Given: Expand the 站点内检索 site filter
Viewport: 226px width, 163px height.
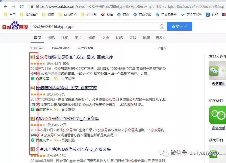Looking at the screenshot, I should (87, 48).
